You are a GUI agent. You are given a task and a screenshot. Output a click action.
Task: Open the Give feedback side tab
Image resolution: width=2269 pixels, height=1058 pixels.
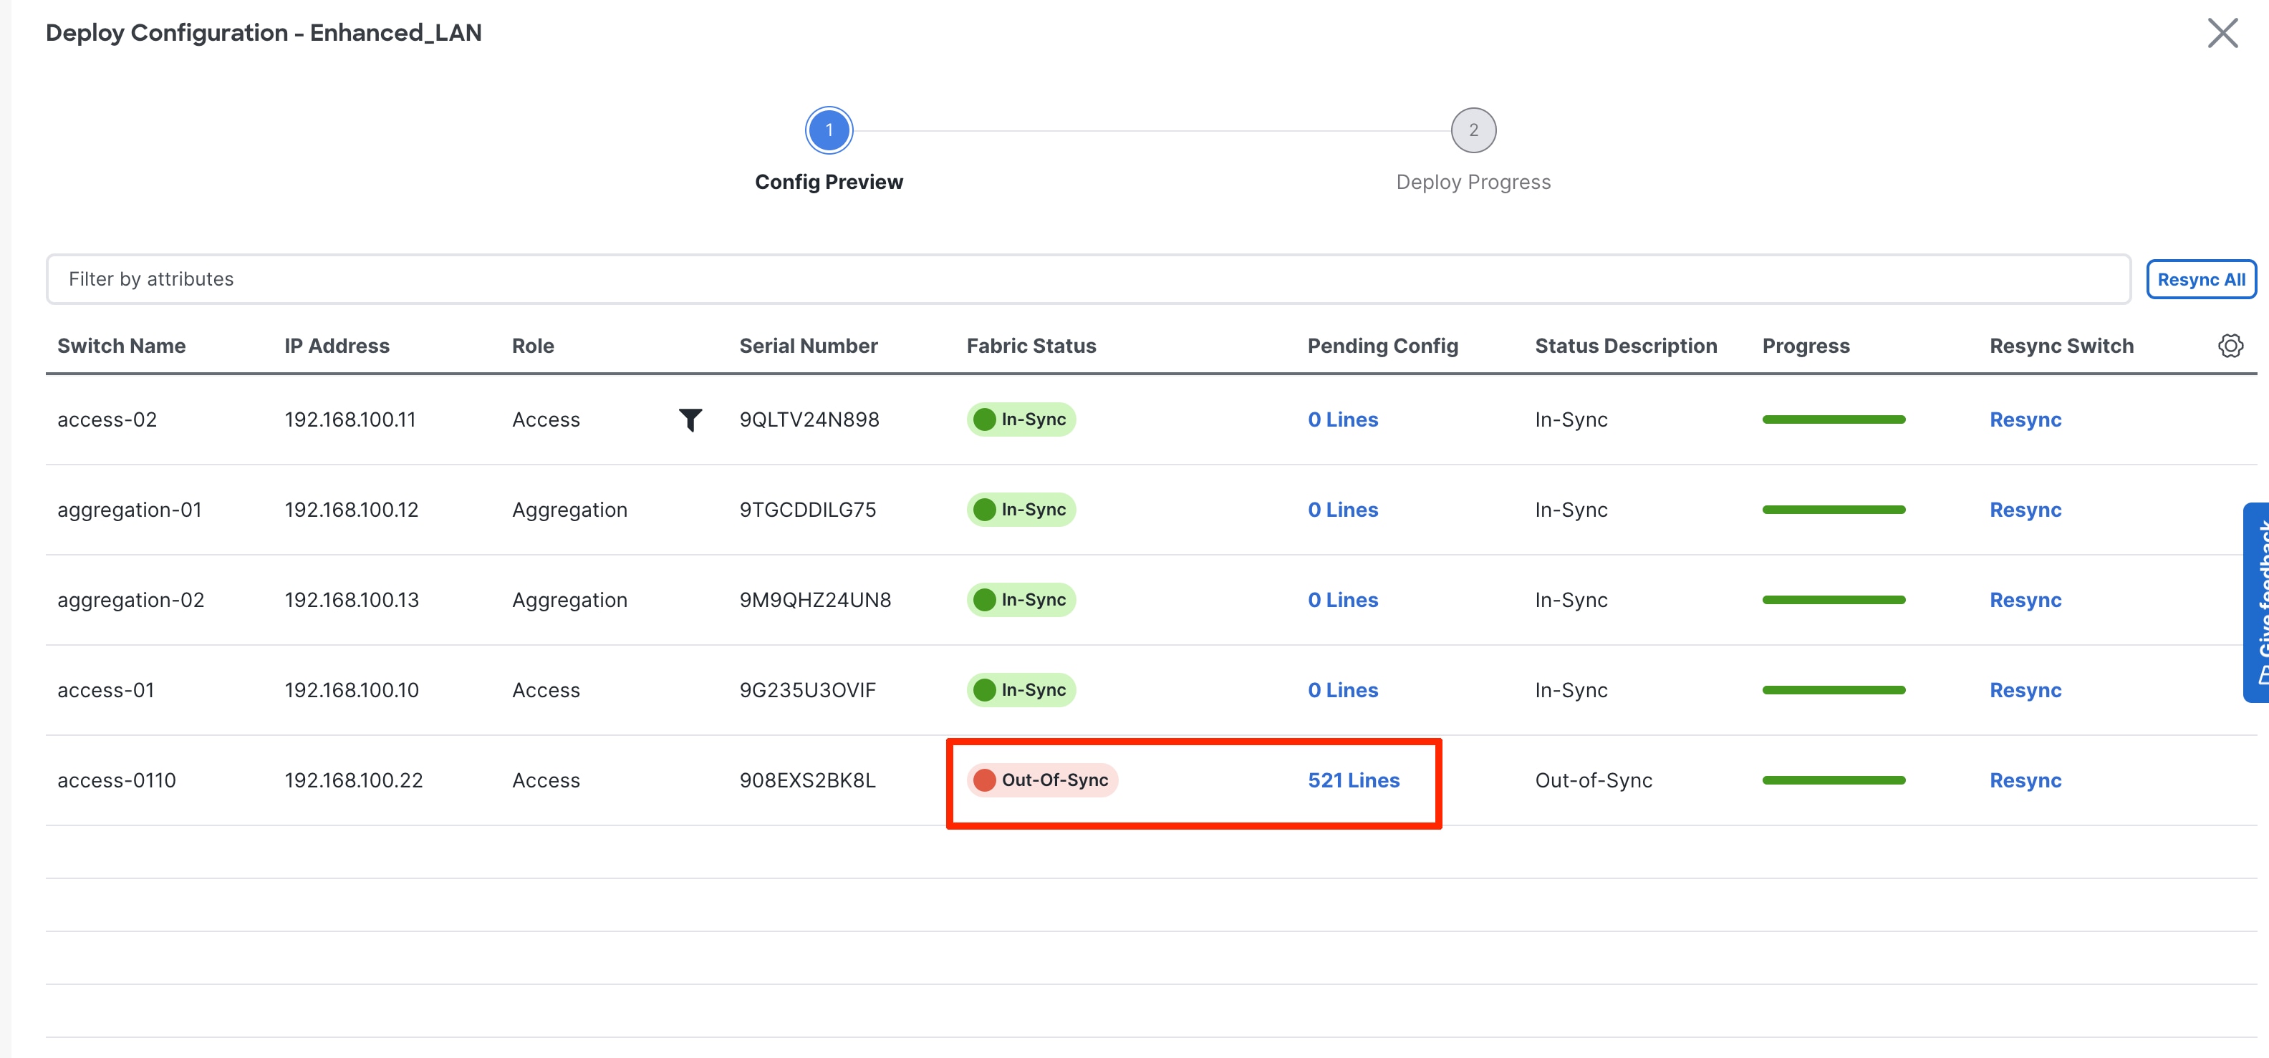[2257, 602]
